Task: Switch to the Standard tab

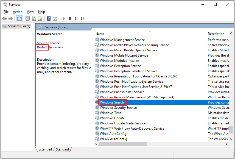Action: coord(62,149)
